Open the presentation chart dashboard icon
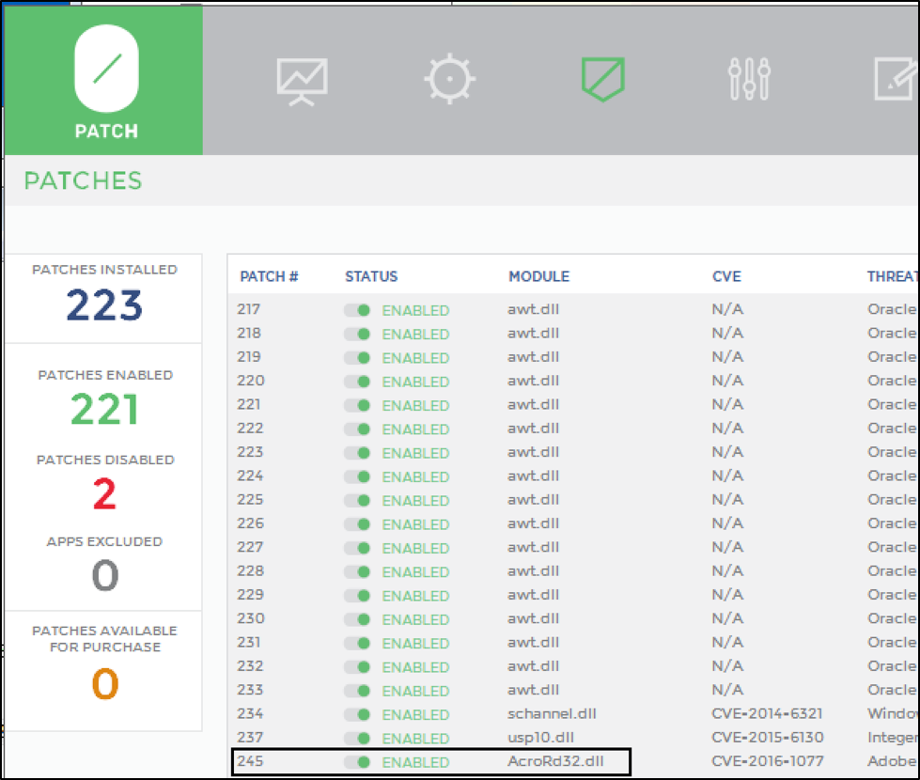The height and width of the screenshot is (780, 920). (x=302, y=80)
